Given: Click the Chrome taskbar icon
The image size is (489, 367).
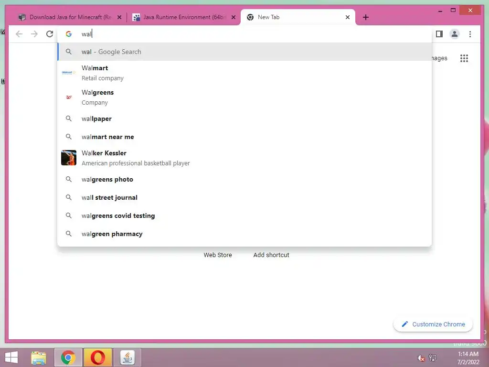Looking at the screenshot, I should pyautogui.click(x=68, y=357).
